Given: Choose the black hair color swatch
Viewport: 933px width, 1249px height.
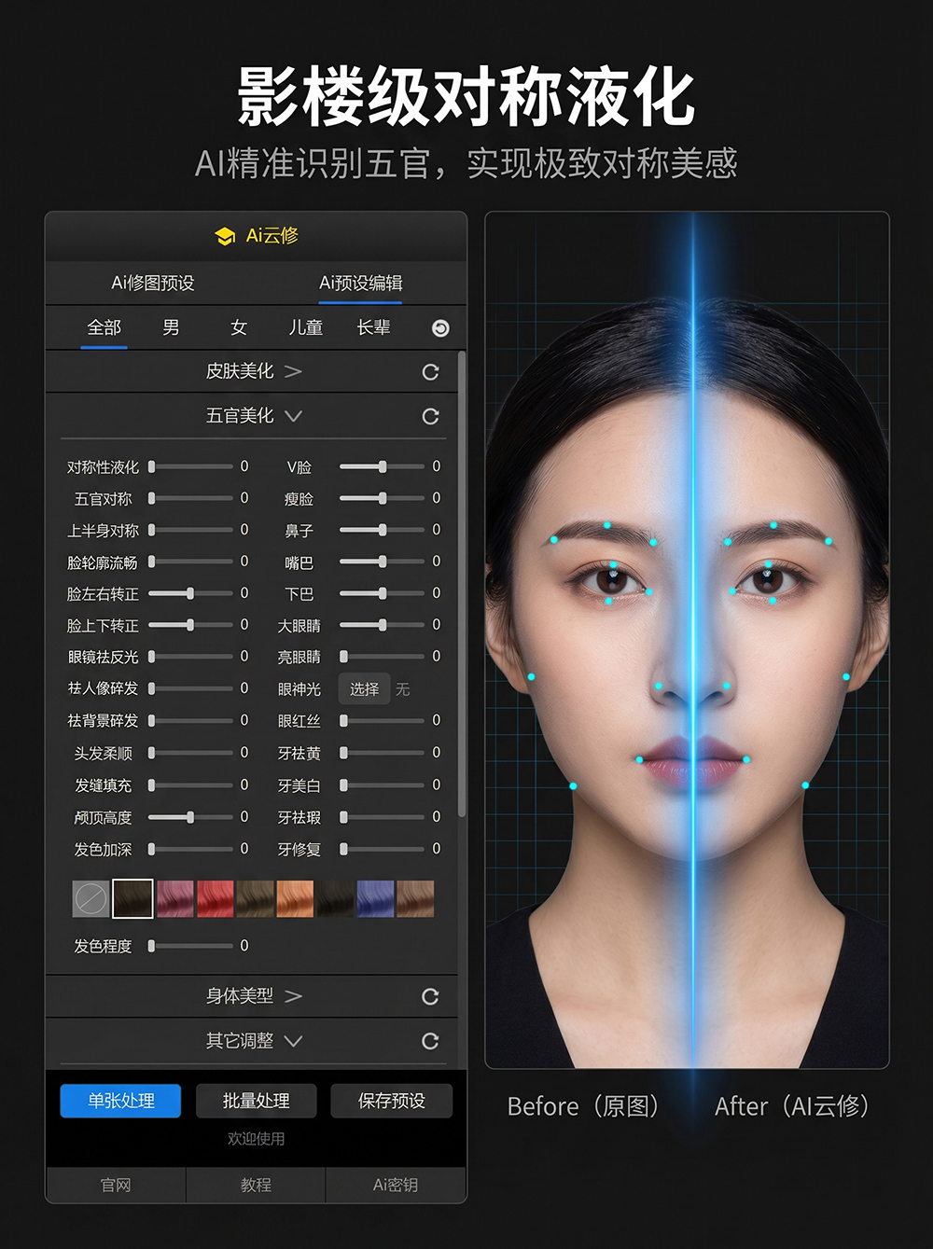Looking at the screenshot, I should click(x=335, y=899).
